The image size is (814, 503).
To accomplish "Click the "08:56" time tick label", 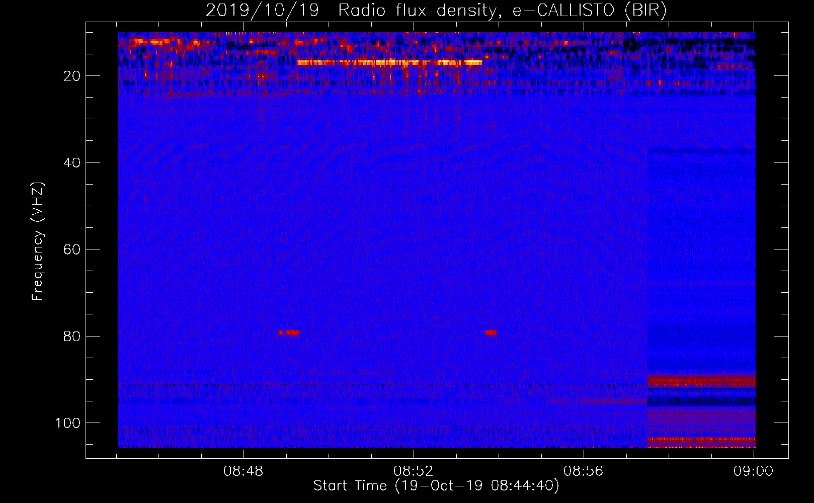I will 584,471.
